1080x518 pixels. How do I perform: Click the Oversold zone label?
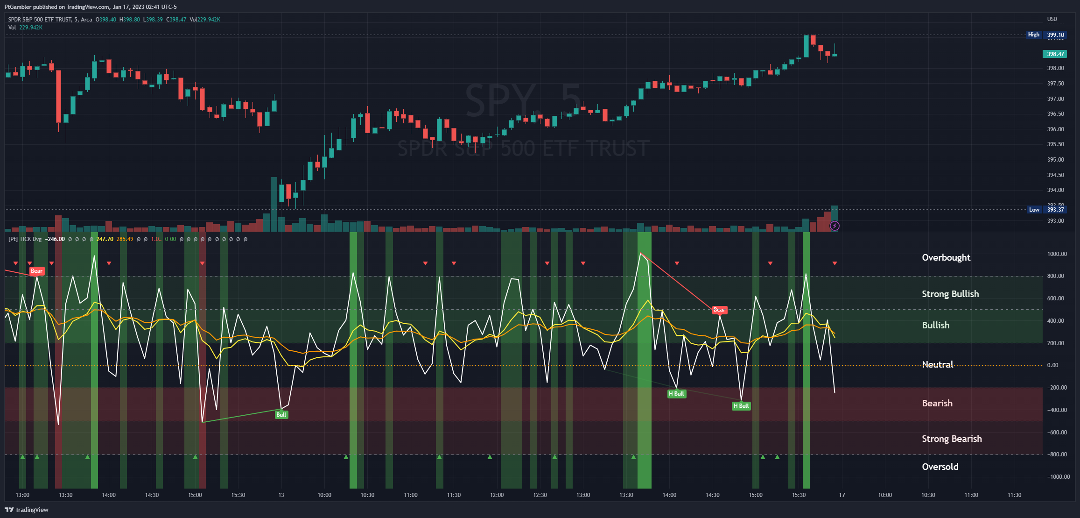coord(940,467)
